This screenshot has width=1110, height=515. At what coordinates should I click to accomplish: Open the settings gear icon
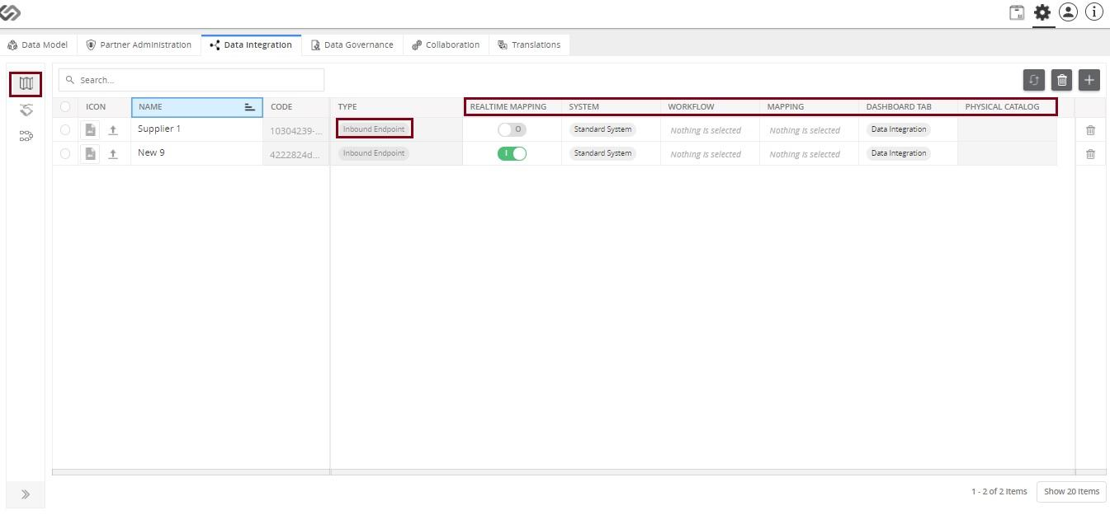click(1042, 12)
